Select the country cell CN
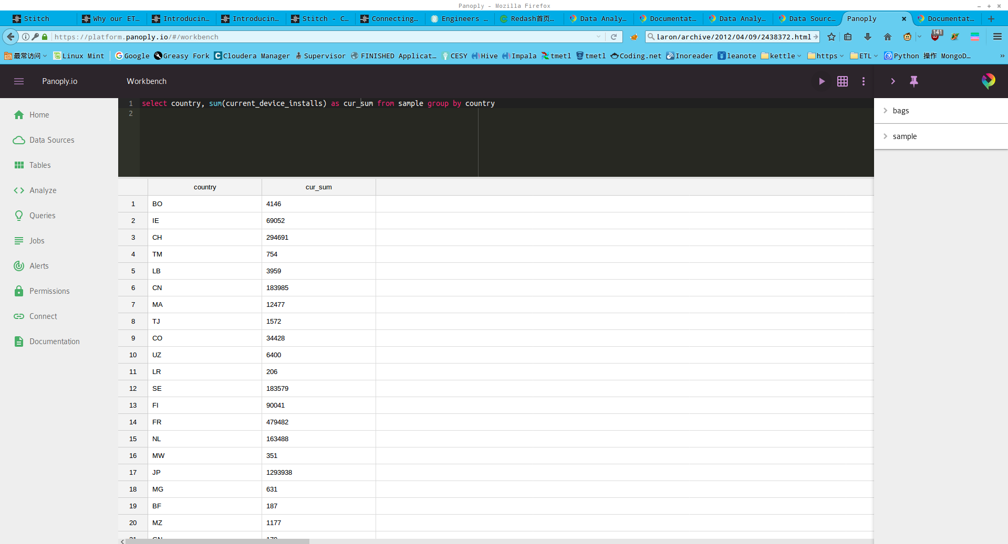Image resolution: width=1008 pixels, height=544 pixels. pyautogui.click(x=205, y=288)
